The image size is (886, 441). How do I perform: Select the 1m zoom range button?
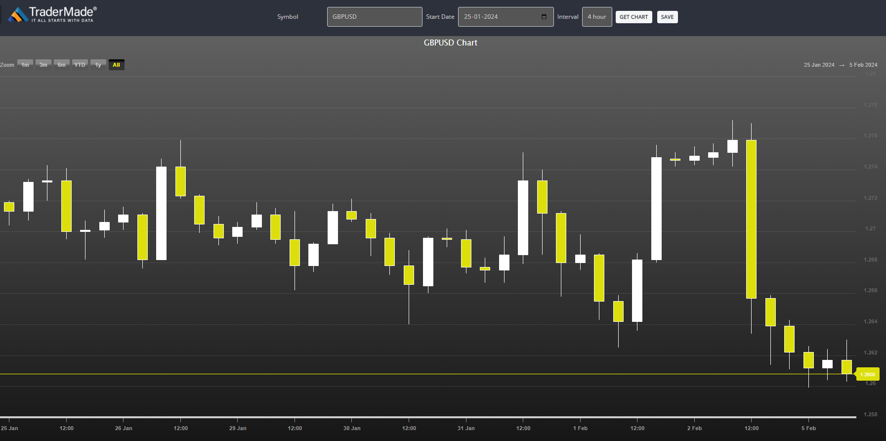pos(25,65)
